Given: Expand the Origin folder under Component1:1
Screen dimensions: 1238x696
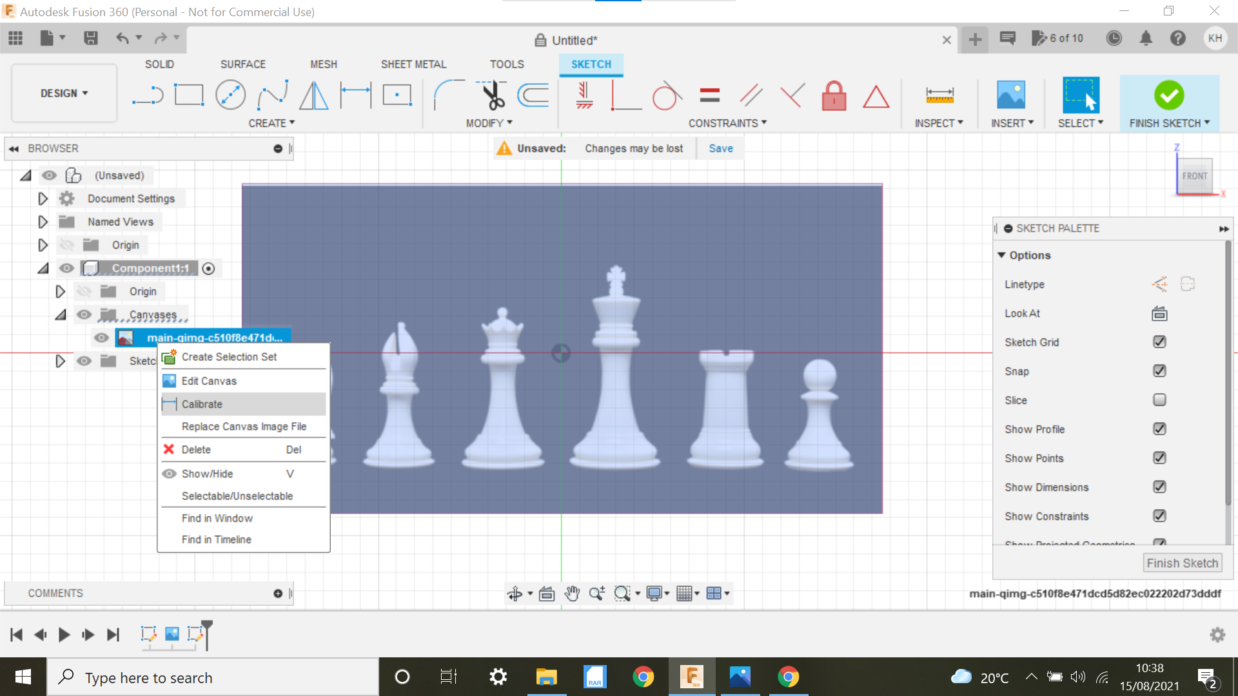Looking at the screenshot, I should (x=59, y=291).
